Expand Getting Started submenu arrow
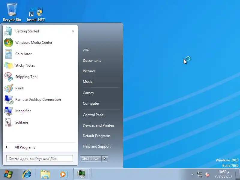This screenshot has width=240, height=180. (x=73, y=31)
